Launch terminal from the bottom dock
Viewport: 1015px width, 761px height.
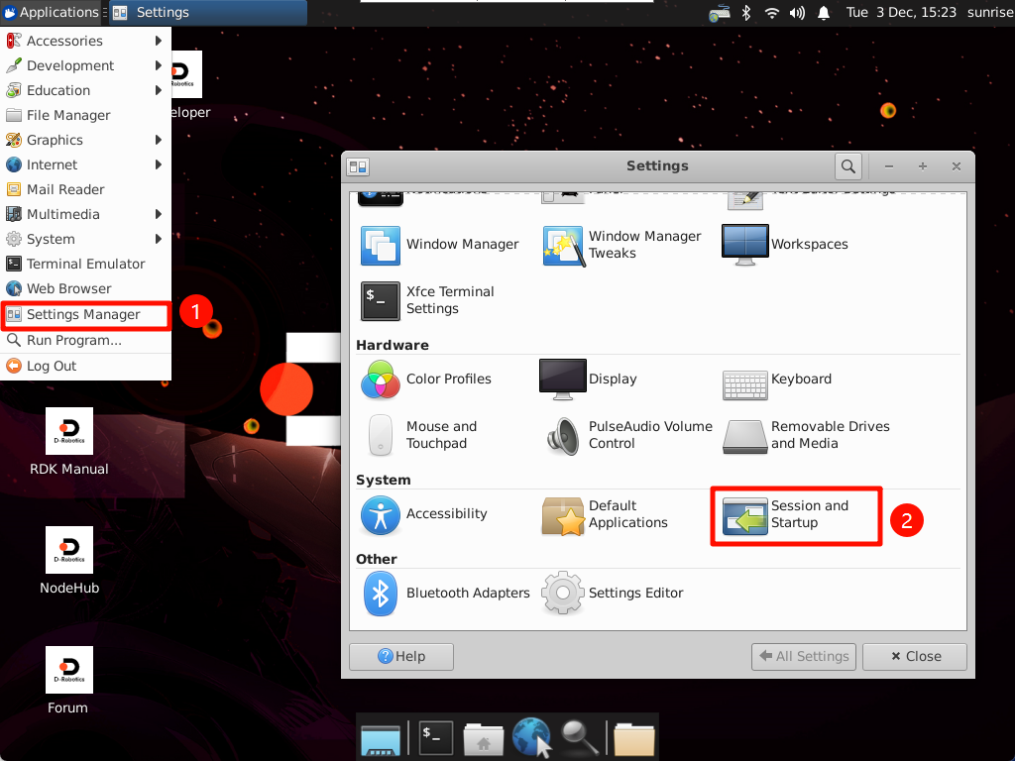click(x=436, y=738)
